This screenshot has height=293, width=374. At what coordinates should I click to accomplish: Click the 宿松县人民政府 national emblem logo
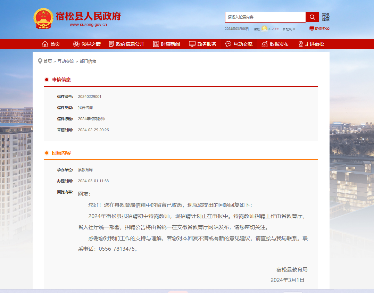tap(43, 18)
